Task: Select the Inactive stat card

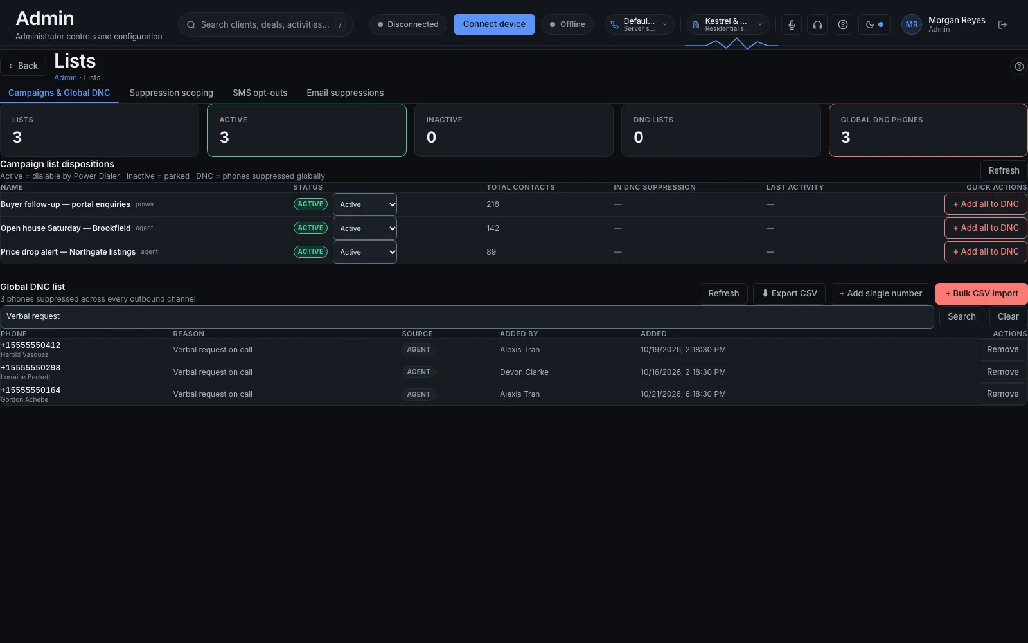Action: click(513, 130)
